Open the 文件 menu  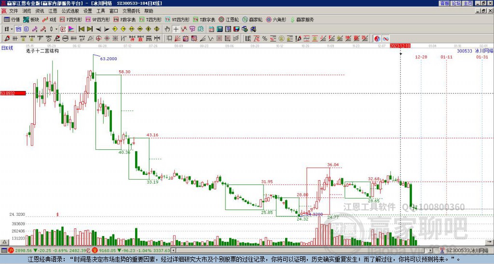tap(14, 11)
